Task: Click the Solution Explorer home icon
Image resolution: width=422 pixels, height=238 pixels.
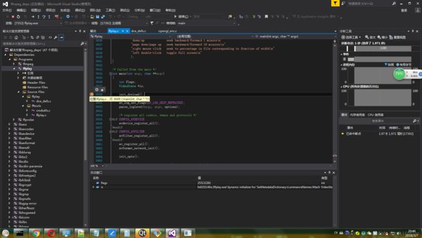Action: [16, 38]
